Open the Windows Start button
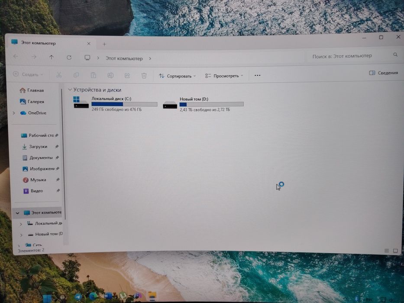Screen dimensions: 404x303 47,298
